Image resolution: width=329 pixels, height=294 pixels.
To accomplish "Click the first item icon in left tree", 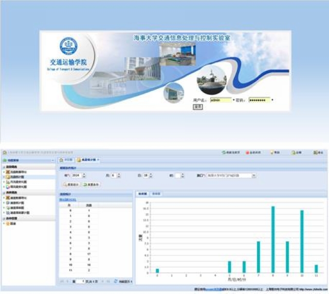I will [x=7, y=172].
